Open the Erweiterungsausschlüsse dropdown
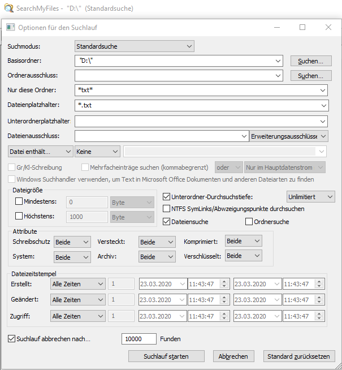This screenshot has width=342, height=370. pyautogui.click(x=288, y=136)
